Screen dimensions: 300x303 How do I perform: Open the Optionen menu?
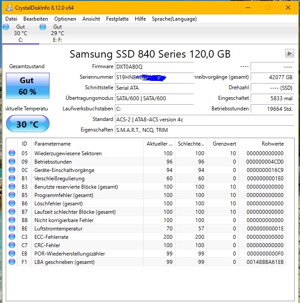(x=65, y=19)
